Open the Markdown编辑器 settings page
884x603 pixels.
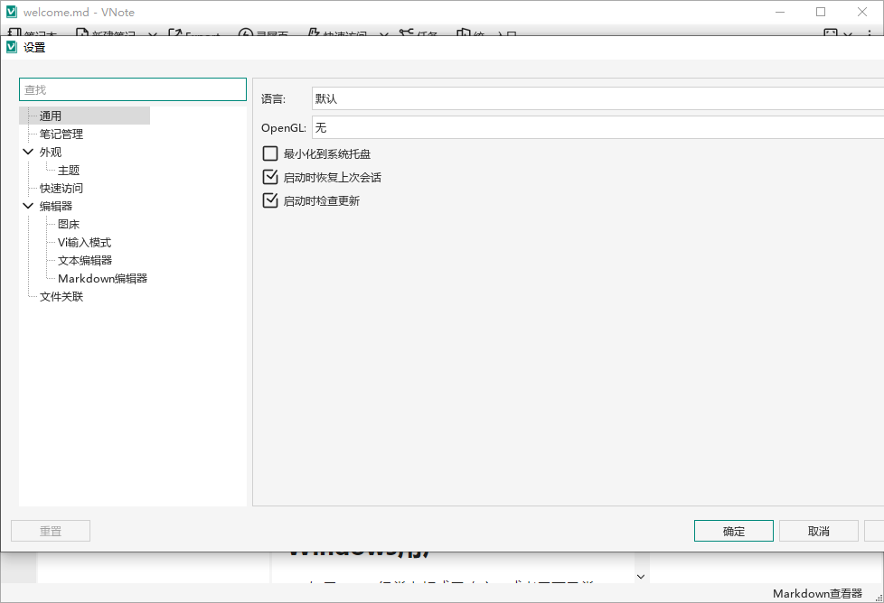(x=102, y=278)
